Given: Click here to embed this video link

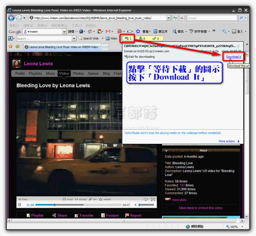Looking at the screenshot, I should pos(200,208).
